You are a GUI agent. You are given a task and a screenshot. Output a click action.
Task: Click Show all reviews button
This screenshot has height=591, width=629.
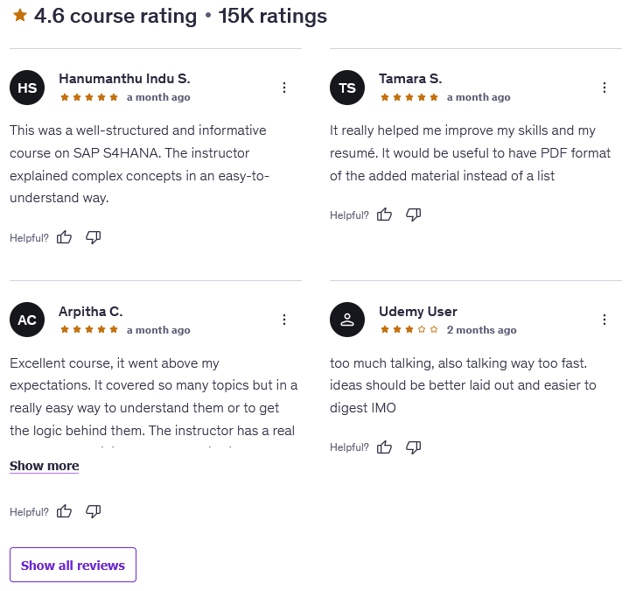[73, 566]
